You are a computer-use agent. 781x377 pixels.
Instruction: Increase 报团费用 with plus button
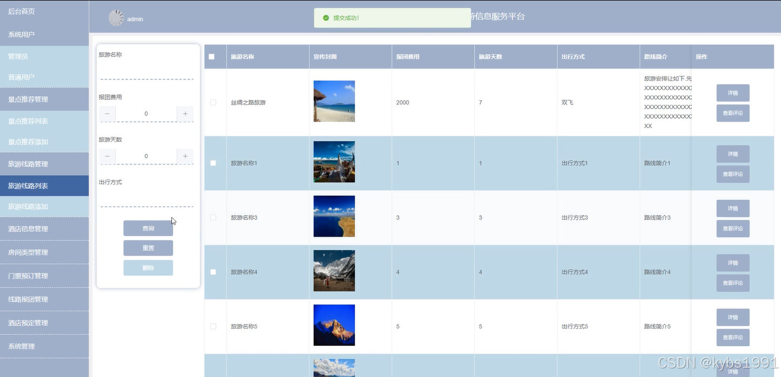point(185,113)
